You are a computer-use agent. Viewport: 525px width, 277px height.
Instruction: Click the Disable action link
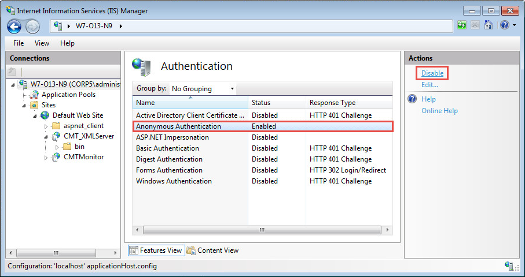[x=432, y=73]
